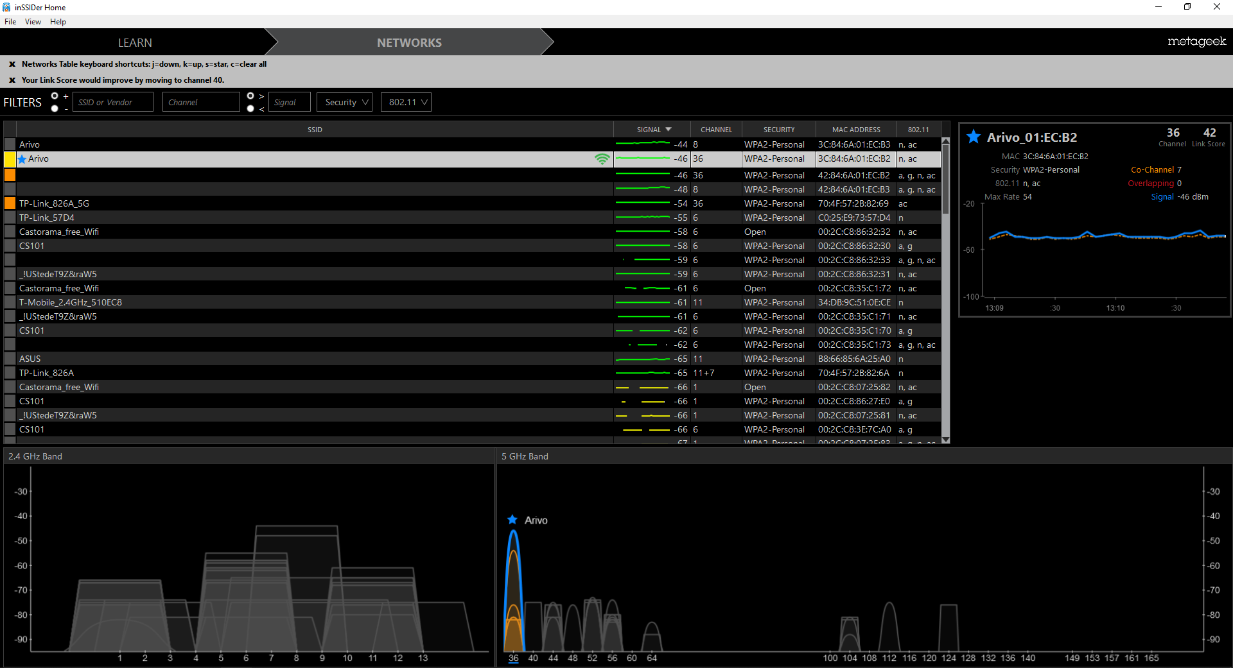
Task: Select the TP-Link_826A_5G network row
Action: 472,203
